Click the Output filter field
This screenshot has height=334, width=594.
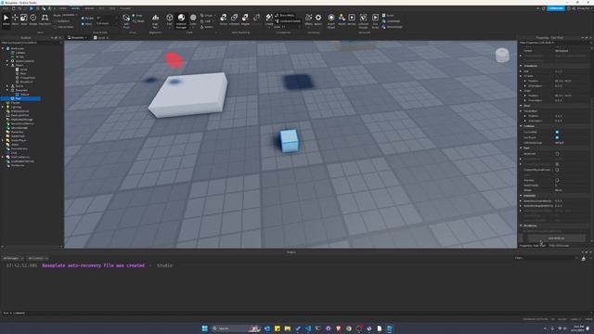click(546, 258)
